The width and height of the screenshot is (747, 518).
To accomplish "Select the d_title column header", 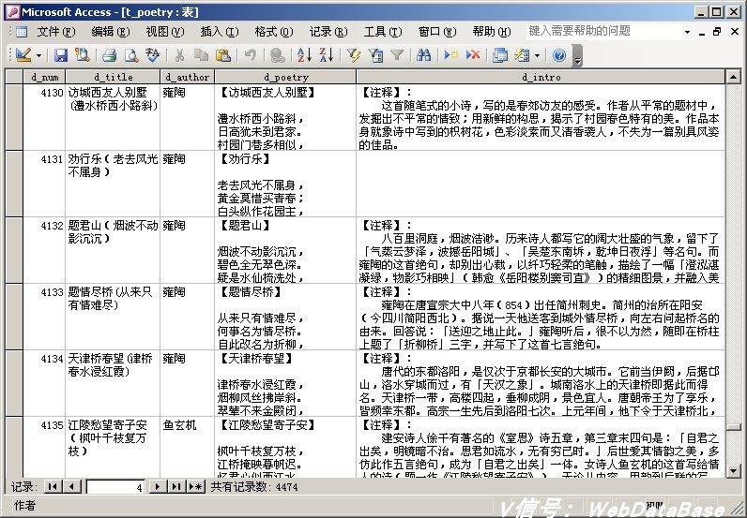I will [x=113, y=77].
